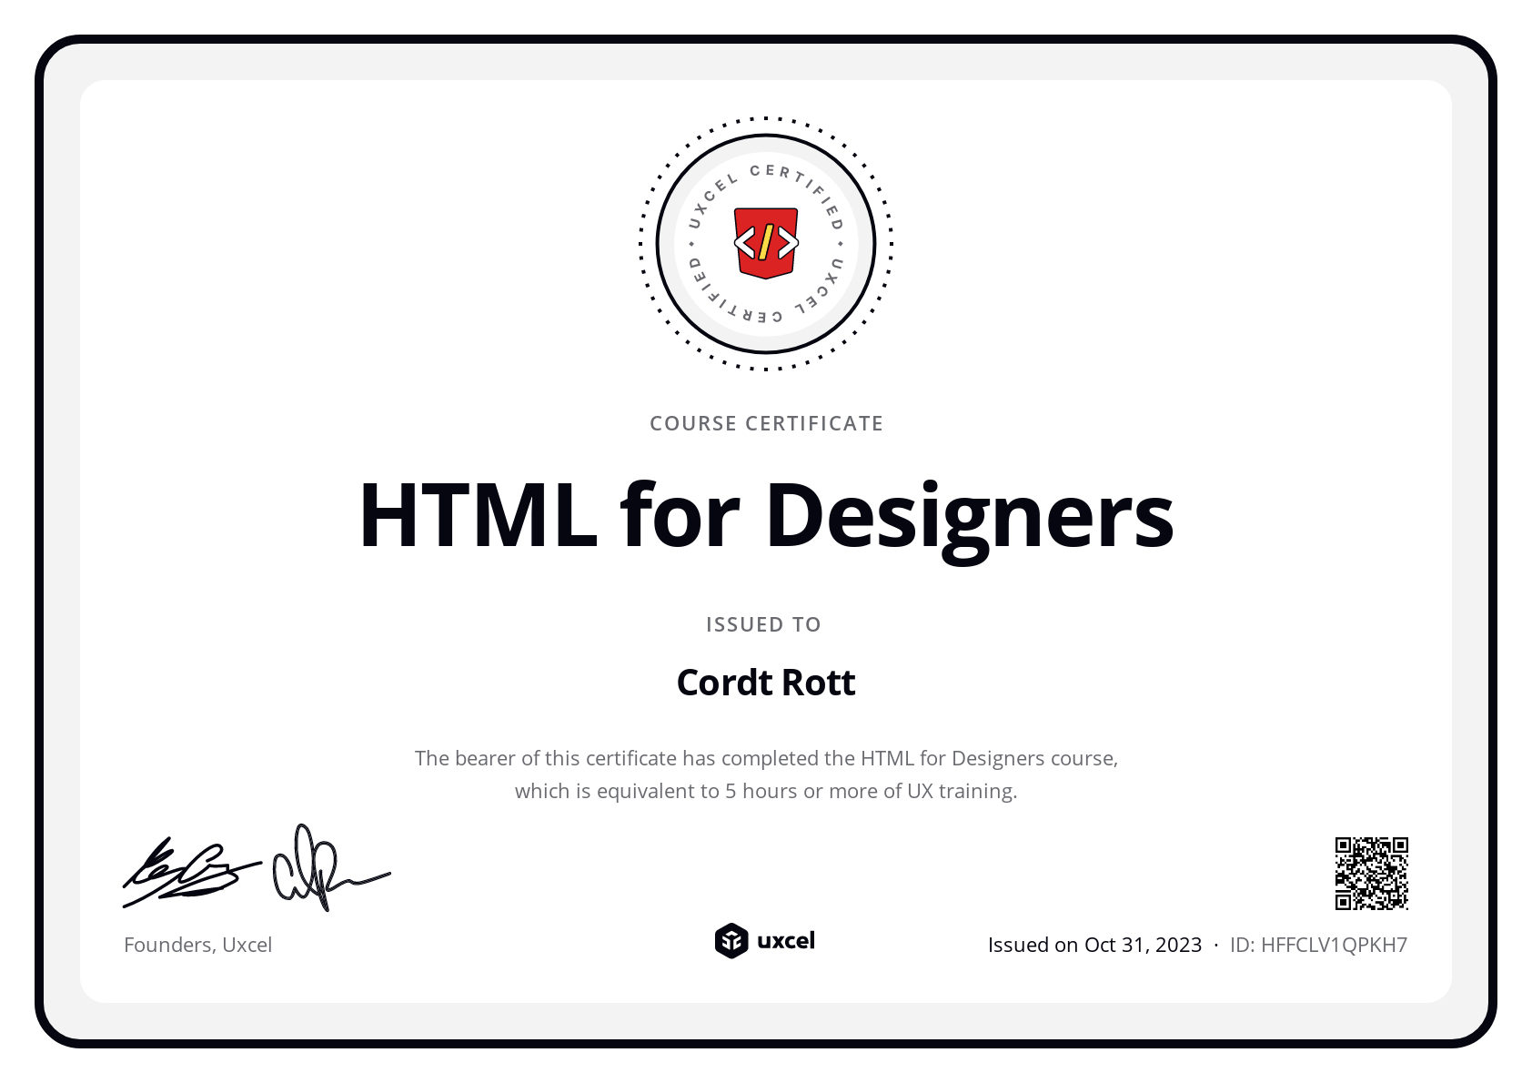The height and width of the screenshot is (1083, 1532).
Task: Click the 'The bearer of this certificate' sentence line
Action: point(766,758)
